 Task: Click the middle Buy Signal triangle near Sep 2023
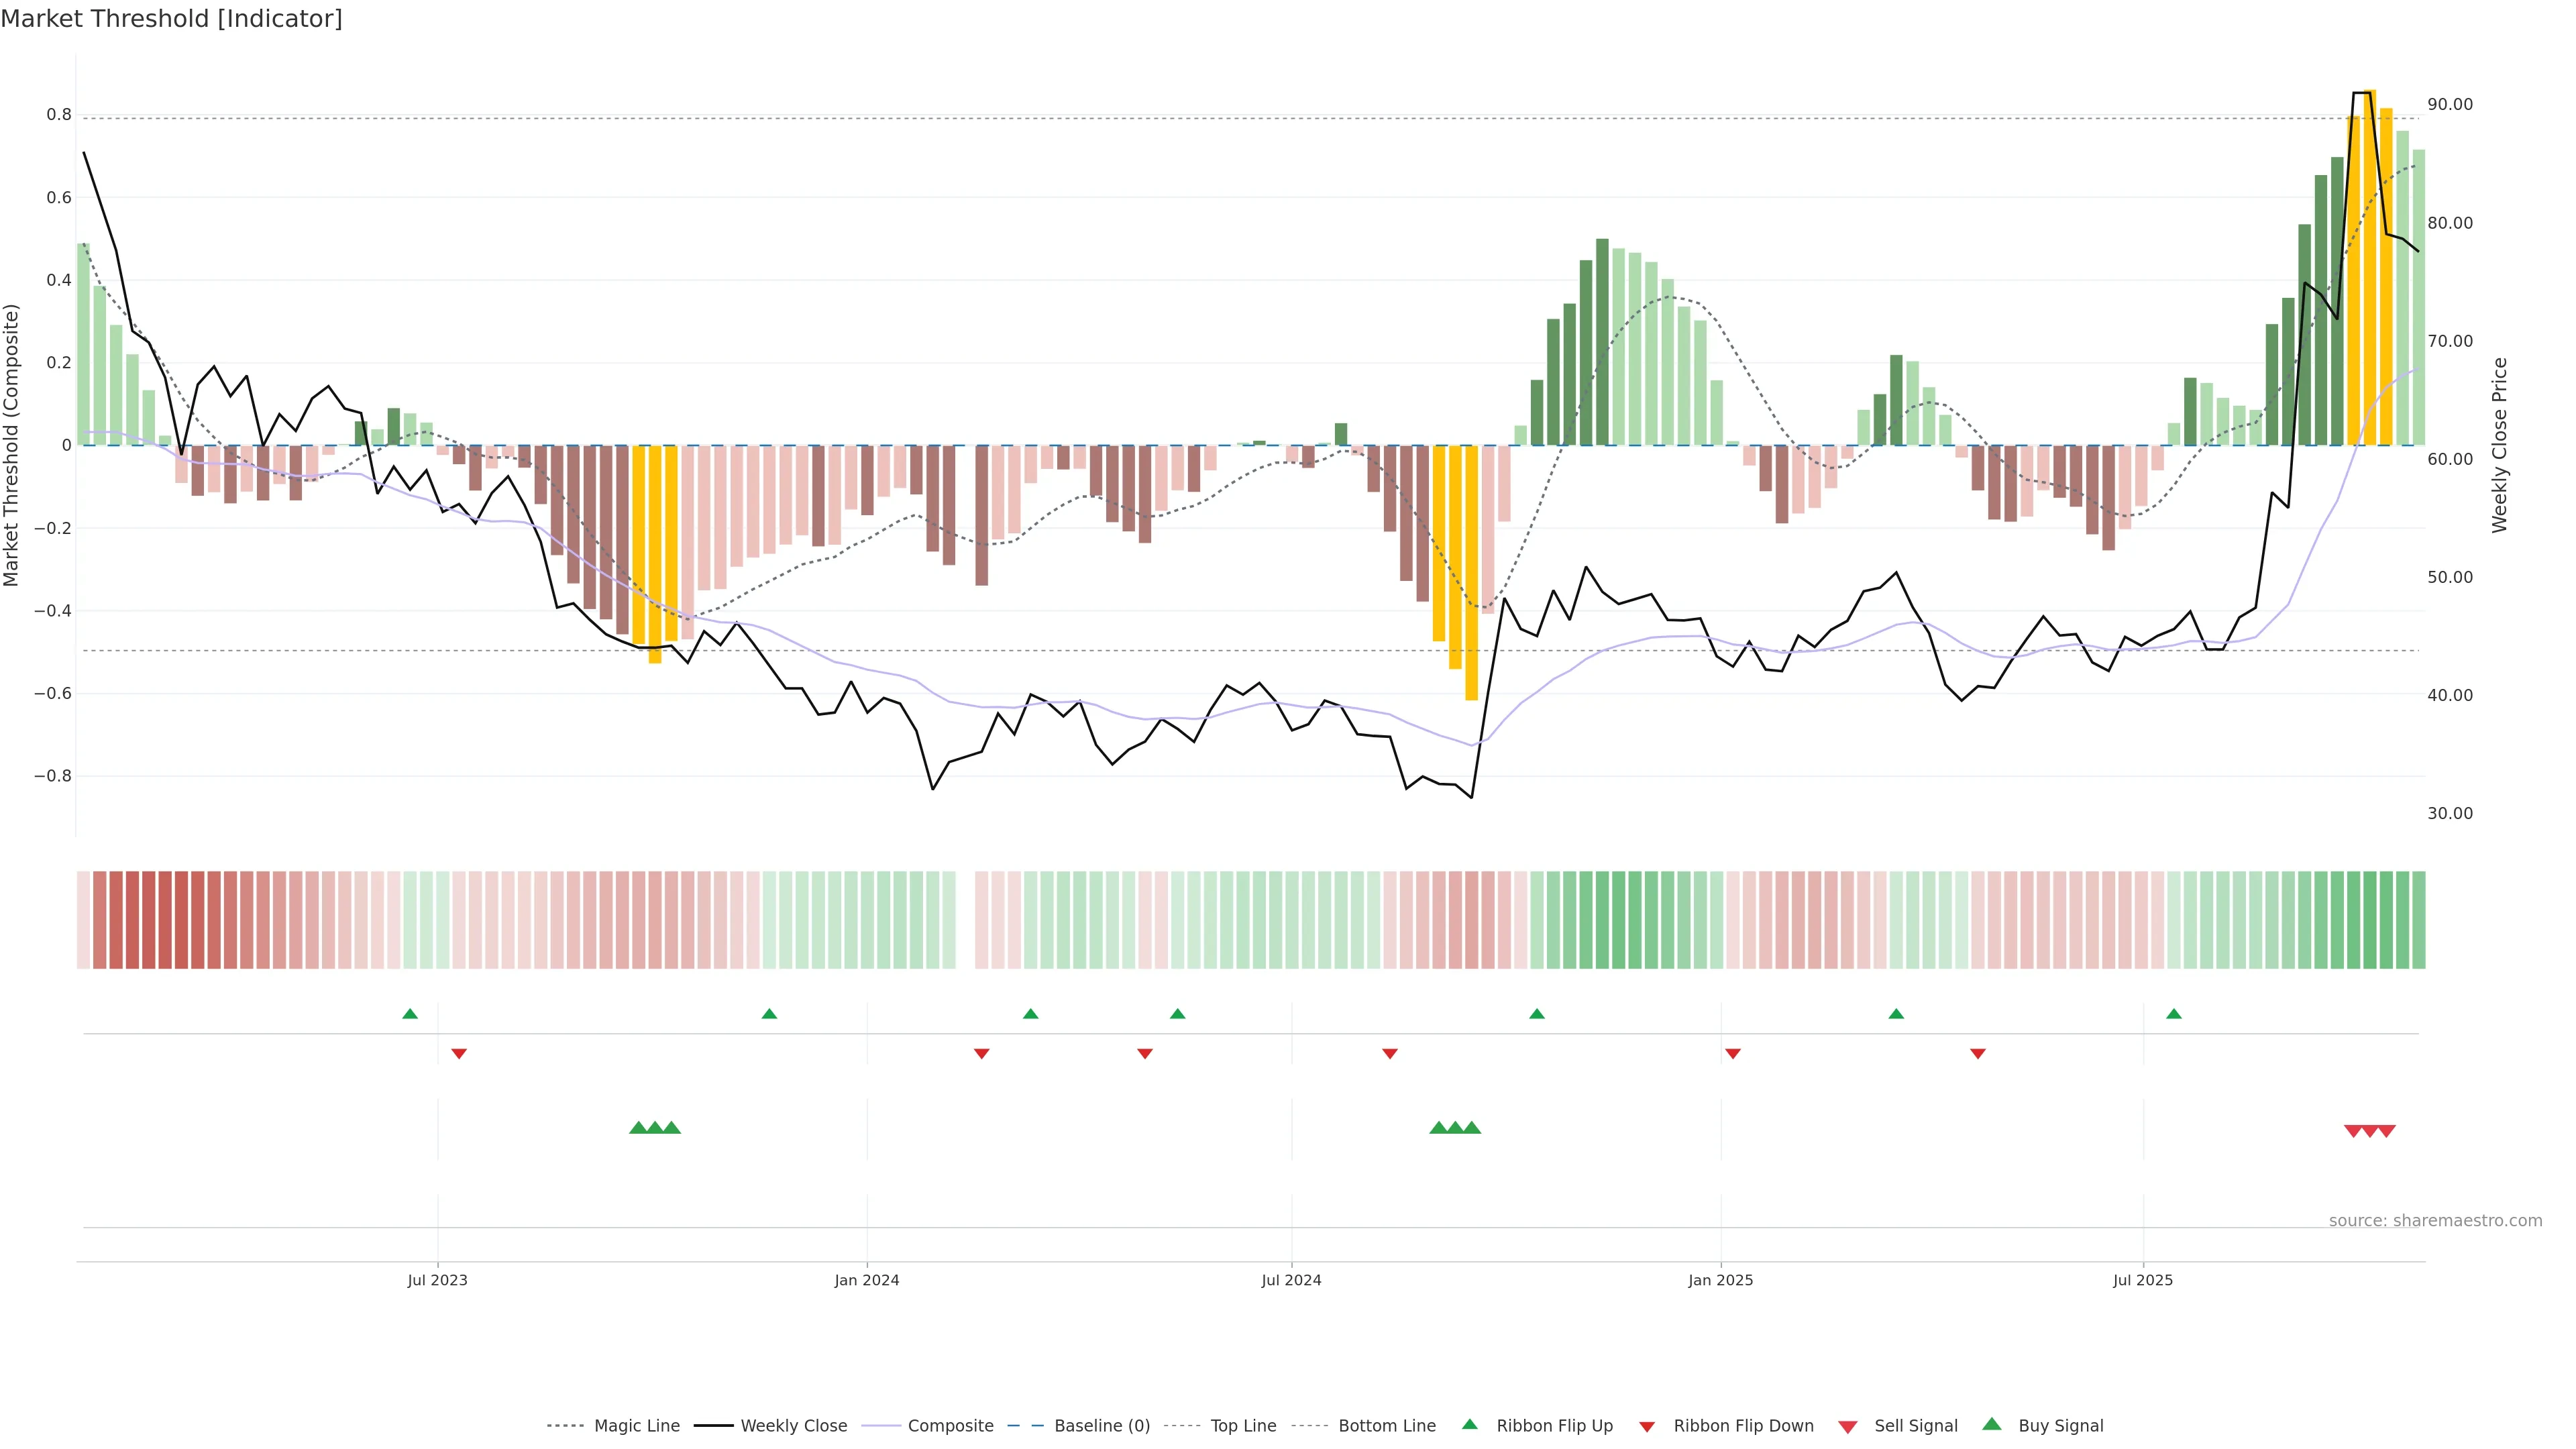click(x=655, y=1128)
